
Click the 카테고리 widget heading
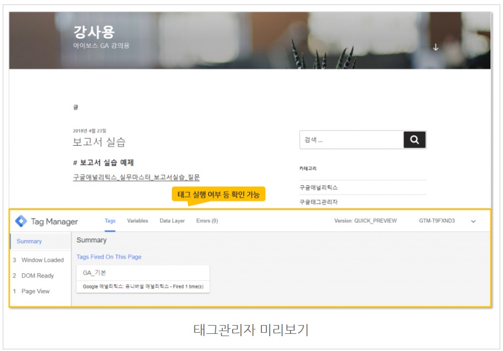coord(308,168)
